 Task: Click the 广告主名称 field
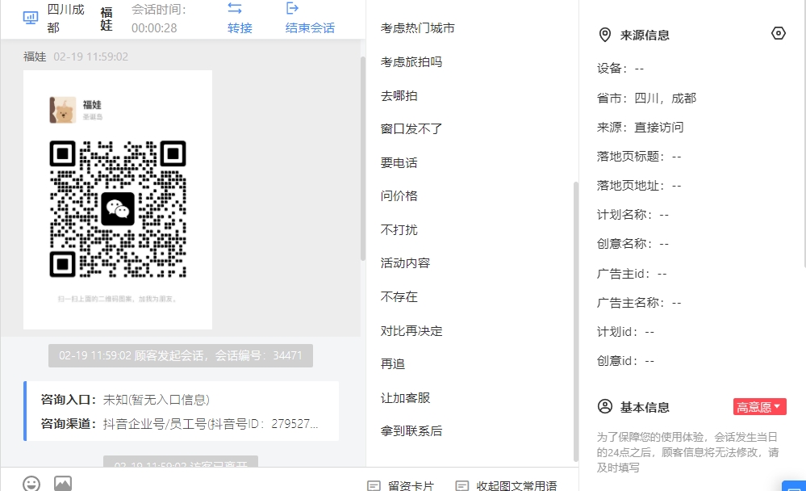(639, 303)
